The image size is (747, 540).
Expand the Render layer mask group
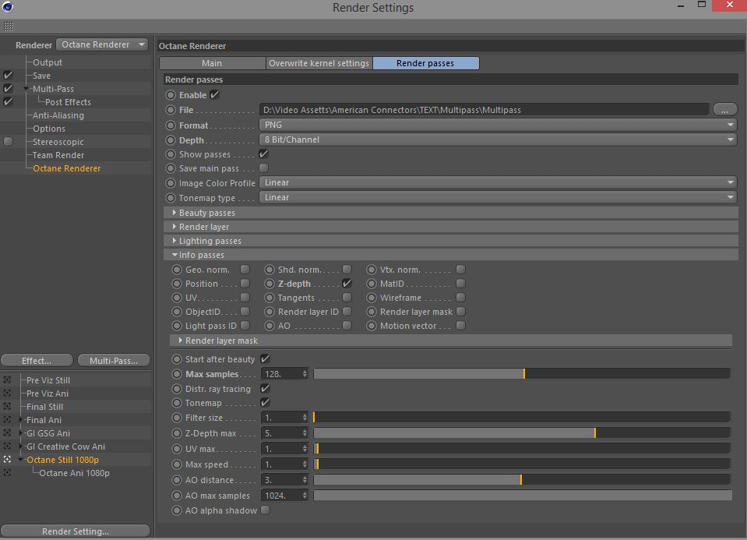tap(181, 341)
